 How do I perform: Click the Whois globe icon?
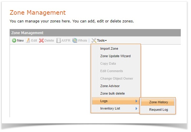[75, 40]
